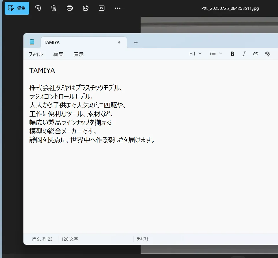Toggle bold formatting

[232, 54]
